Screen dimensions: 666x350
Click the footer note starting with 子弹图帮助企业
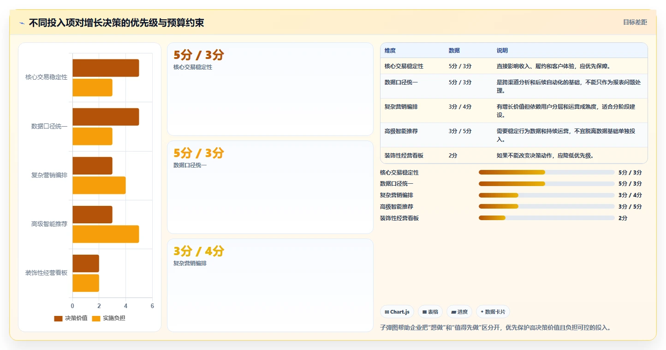click(x=495, y=327)
